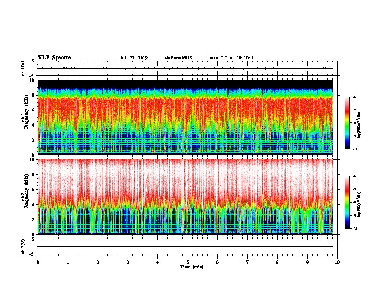Click the "Time (min)" x-axis label
Screen dimensions: 380x294
(192, 267)
